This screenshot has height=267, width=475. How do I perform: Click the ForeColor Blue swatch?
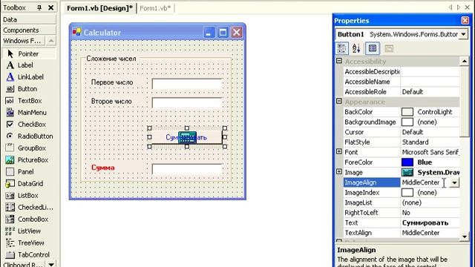pos(407,162)
